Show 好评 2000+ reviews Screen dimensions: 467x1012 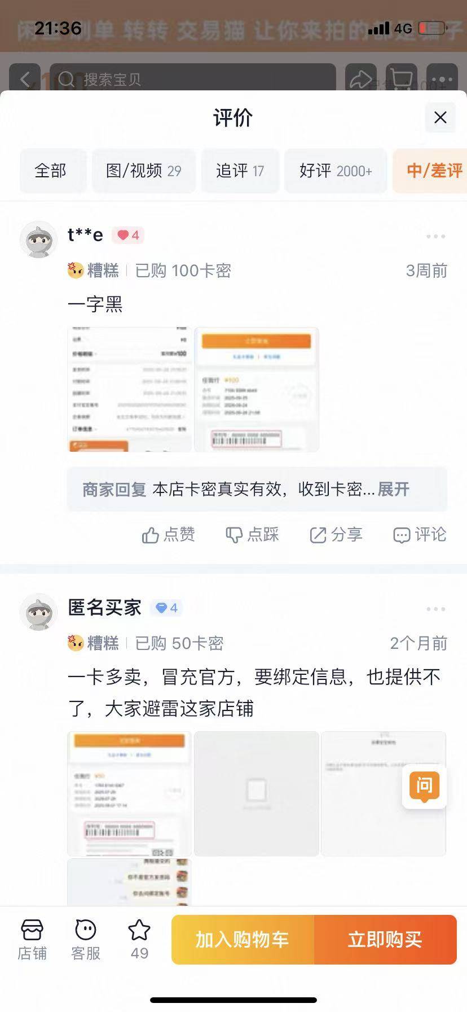click(336, 171)
